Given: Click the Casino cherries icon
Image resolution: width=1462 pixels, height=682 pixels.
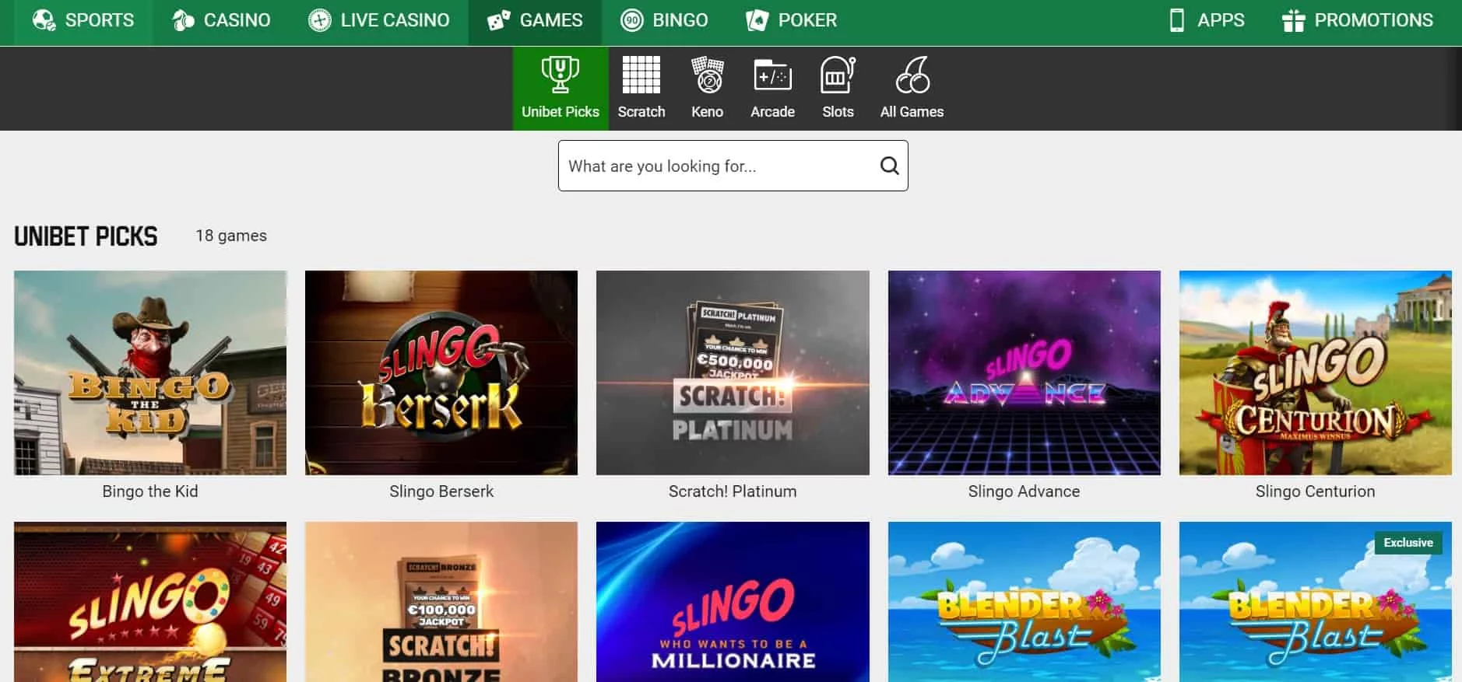Looking at the screenshot, I should 183,20.
